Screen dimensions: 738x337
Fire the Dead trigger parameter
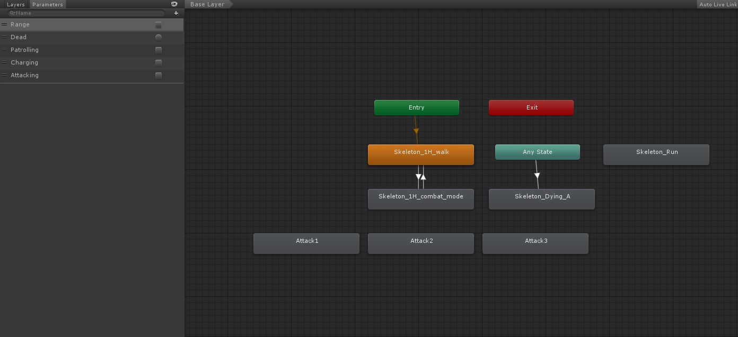pyautogui.click(x=158, y=37)
